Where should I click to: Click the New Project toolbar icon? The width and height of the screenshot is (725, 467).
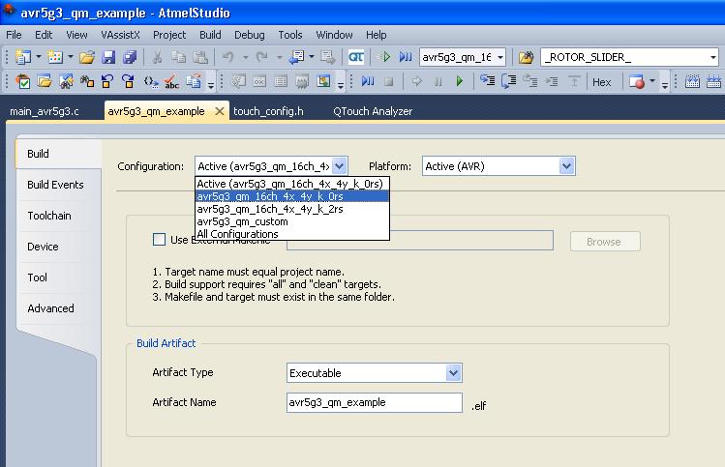pyautogui.click(x=22, y=57)
